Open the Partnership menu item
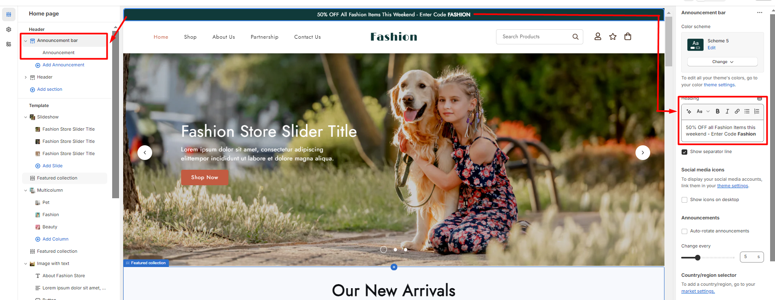This screenshot has width=775, height=300. tap(264, 37)
